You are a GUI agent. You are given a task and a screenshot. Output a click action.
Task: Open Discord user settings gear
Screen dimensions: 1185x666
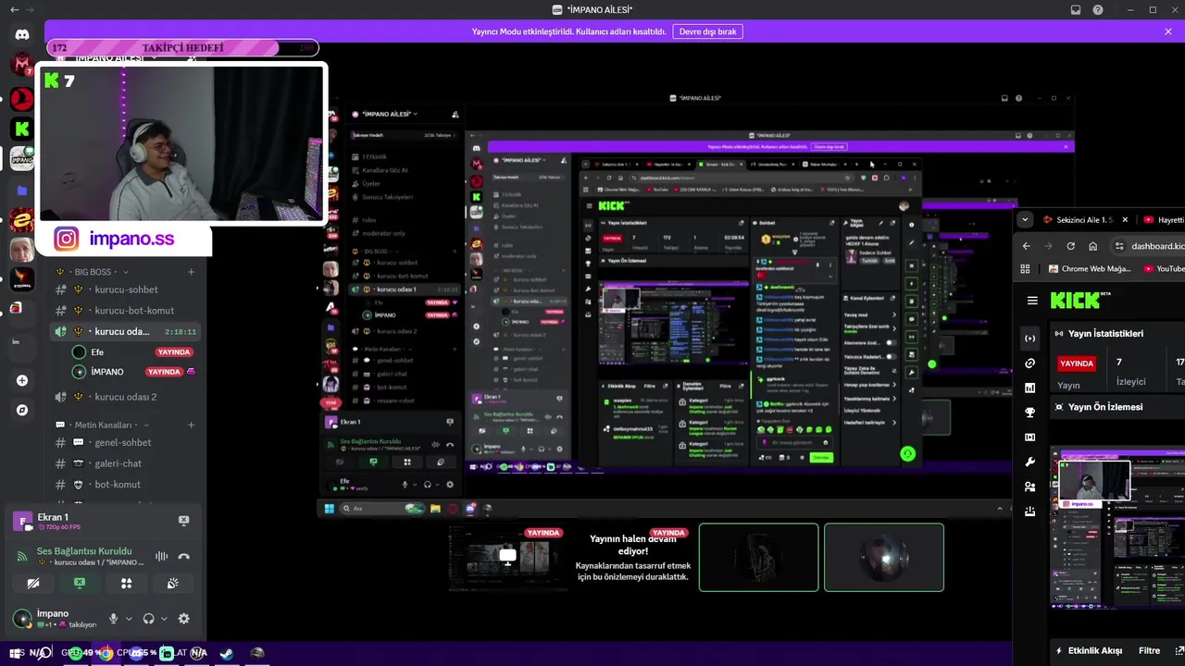click(183, 619)
